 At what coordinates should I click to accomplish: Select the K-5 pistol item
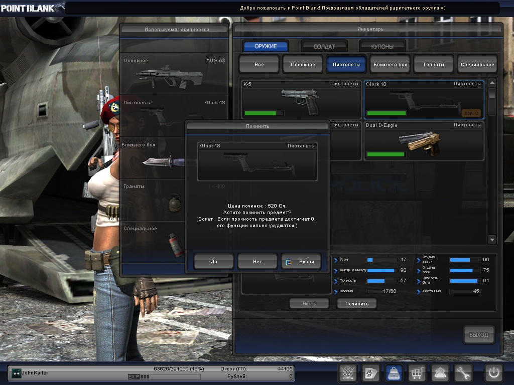(x=302, y=99)
